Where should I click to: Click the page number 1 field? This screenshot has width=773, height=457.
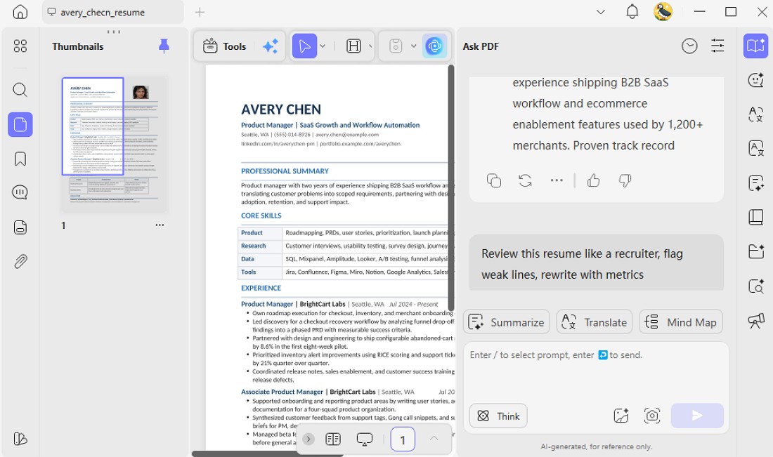pos(403,439)
